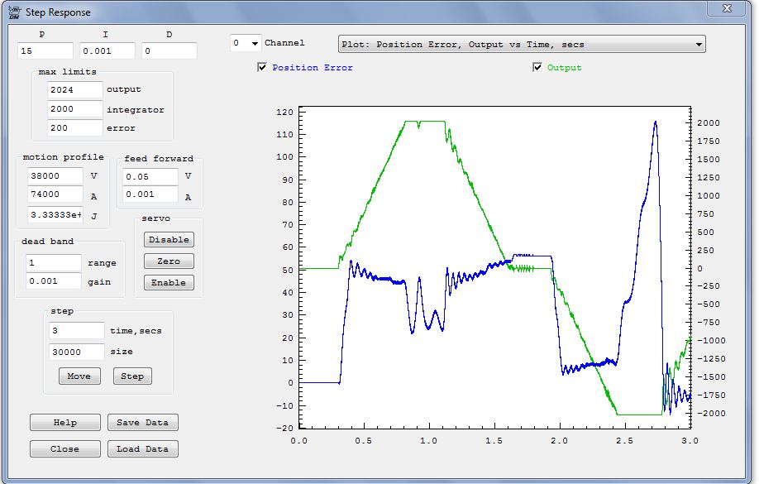The height and width of the screenshot is (484, 759).
Task: Click Save Data button
Action: 142,423
